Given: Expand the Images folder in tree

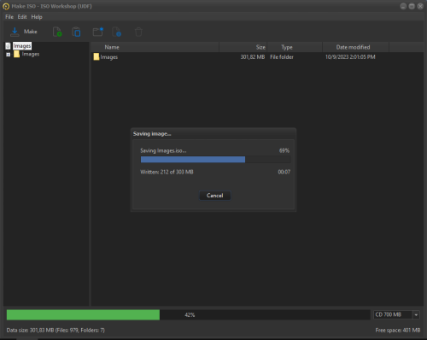Looking at the screenshot, I should (x=8, y=55).
